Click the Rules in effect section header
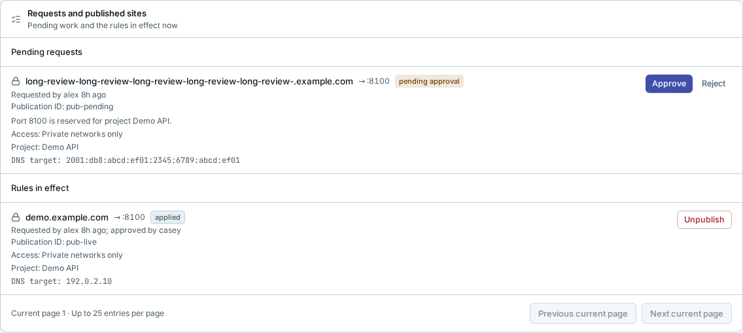This screenshot has height=333, width=743. coord(40,188)
